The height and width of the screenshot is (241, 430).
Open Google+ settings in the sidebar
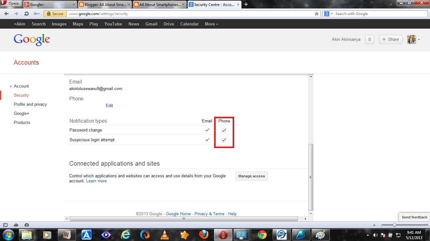click(x=21, y=113)
